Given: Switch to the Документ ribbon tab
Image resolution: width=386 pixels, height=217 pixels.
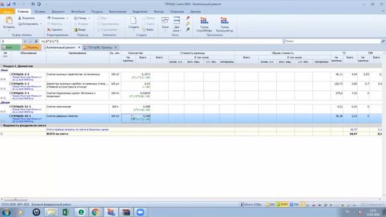Looking at the screenshot, I should [58, 11].
